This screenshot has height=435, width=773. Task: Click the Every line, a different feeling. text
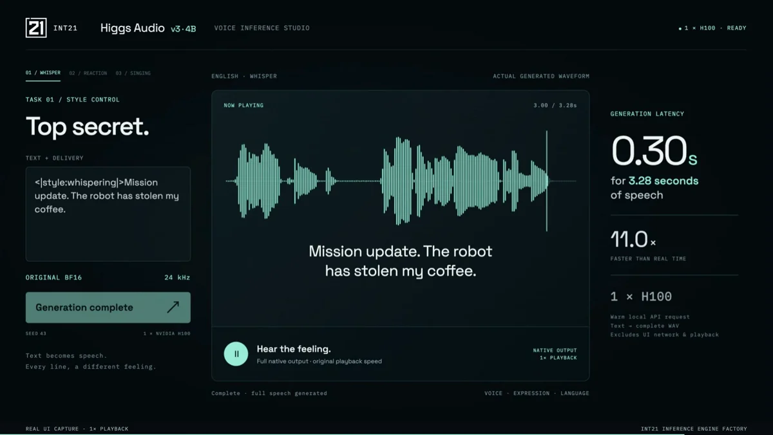click(x=91, y=367)
